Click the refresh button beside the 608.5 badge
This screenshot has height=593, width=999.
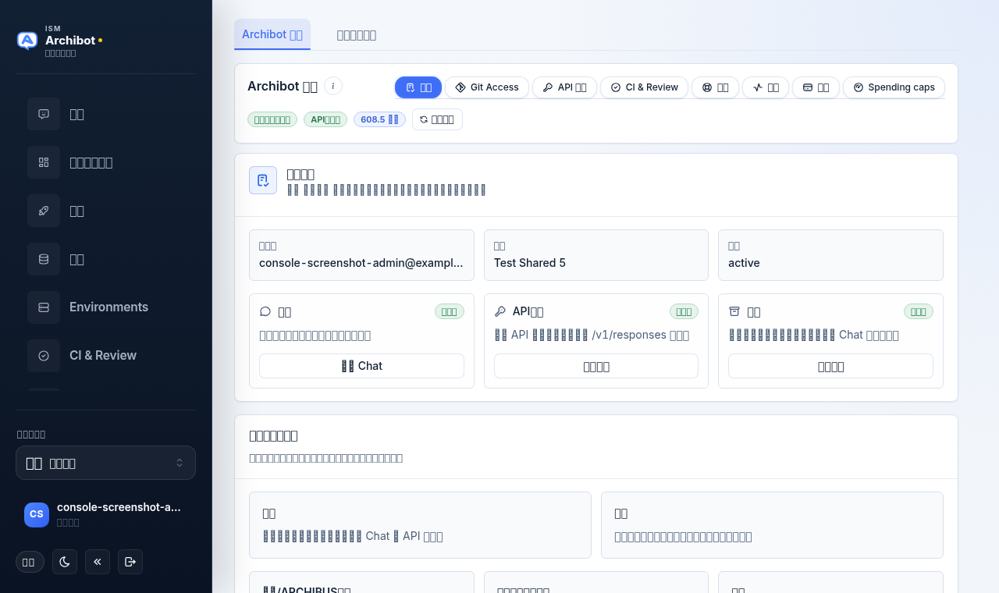pos(437,119)
